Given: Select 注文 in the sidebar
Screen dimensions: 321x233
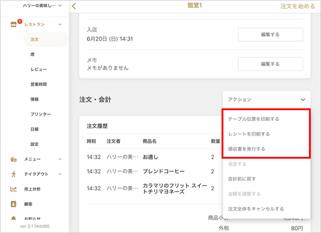Looking at the screenshot, I should (46, 39).
